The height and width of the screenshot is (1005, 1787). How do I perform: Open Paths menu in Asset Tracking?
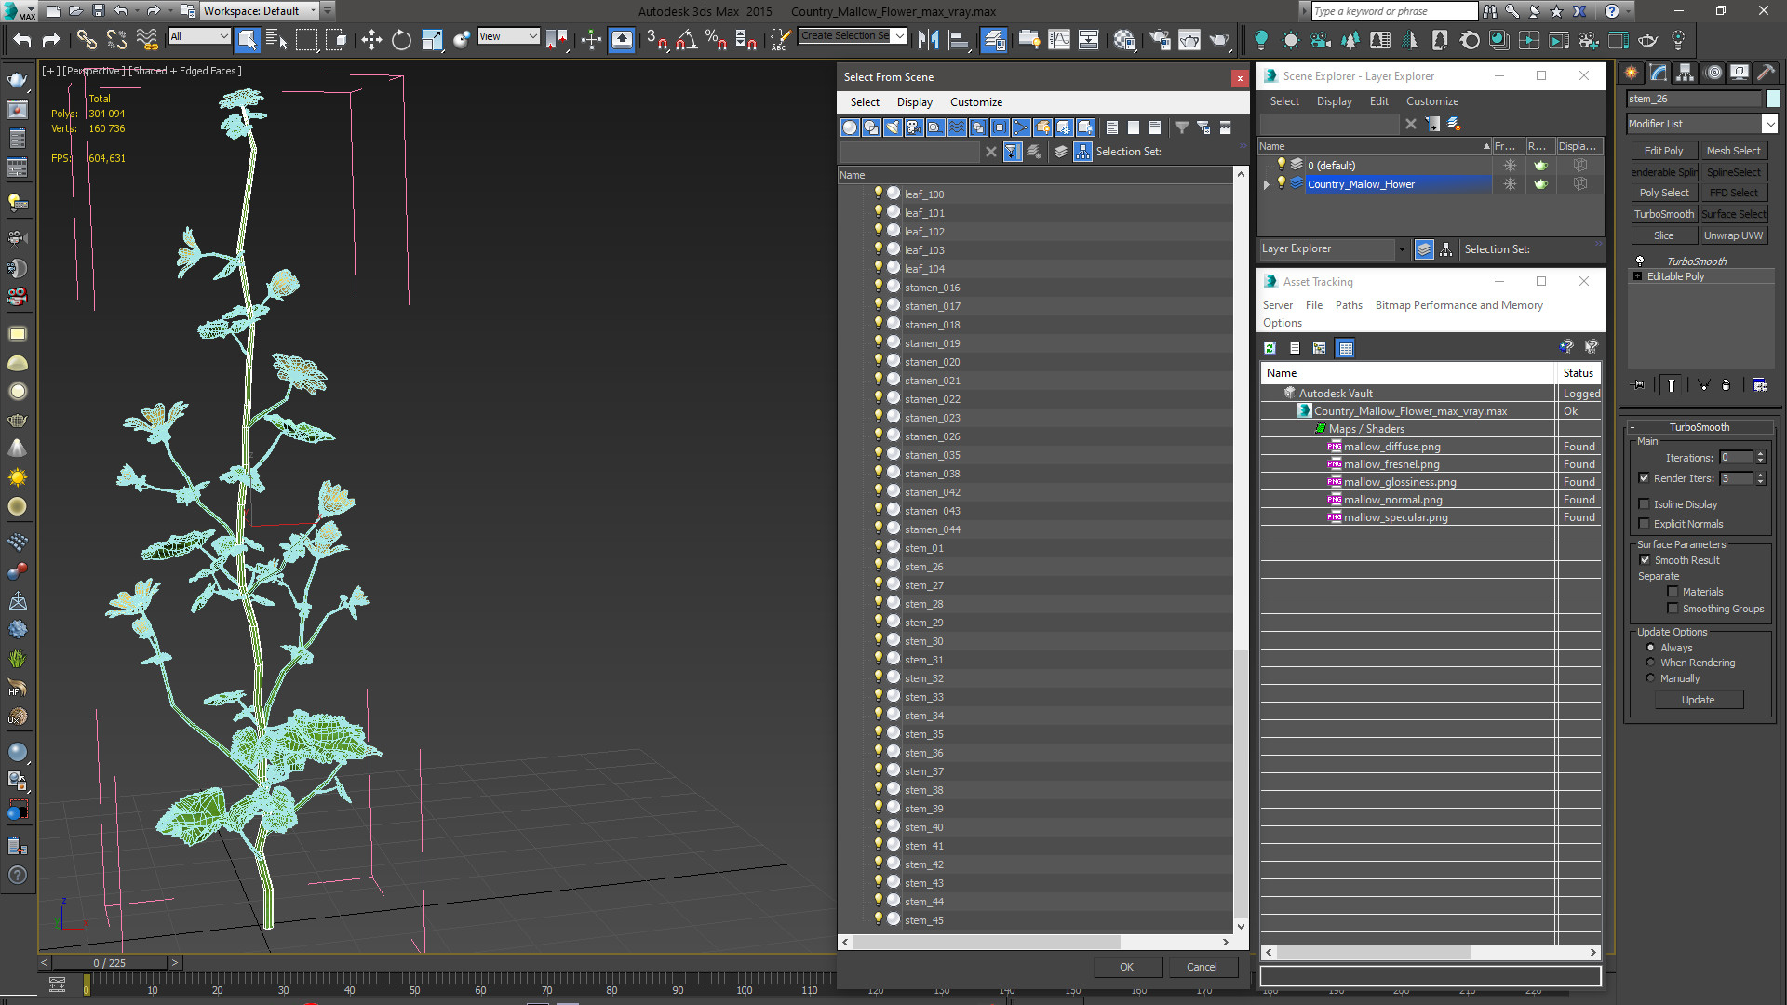[1348, 305]
